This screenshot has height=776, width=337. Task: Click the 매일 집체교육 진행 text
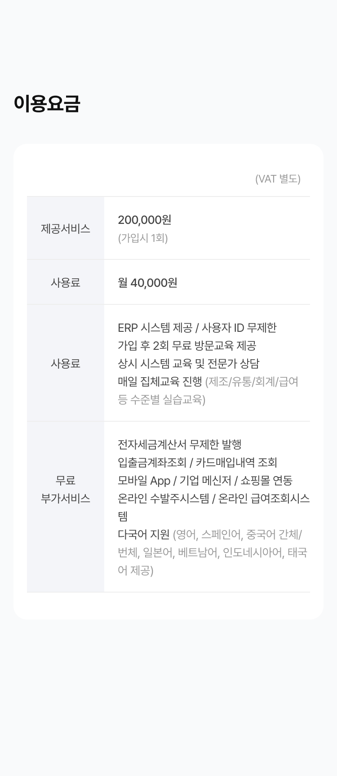pos(160,382)
